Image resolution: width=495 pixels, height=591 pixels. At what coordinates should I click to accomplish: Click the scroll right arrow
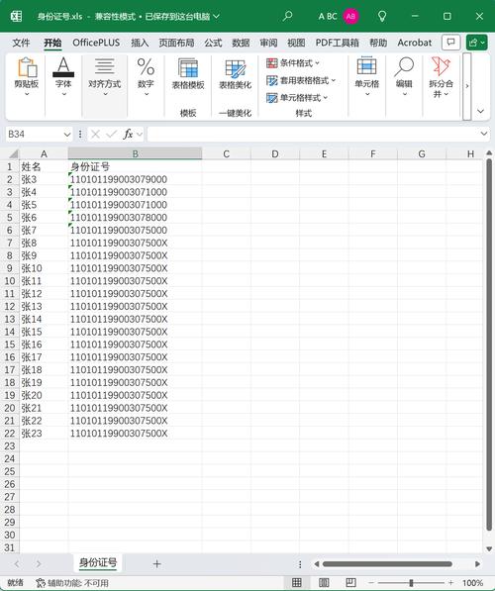[477, 564]
